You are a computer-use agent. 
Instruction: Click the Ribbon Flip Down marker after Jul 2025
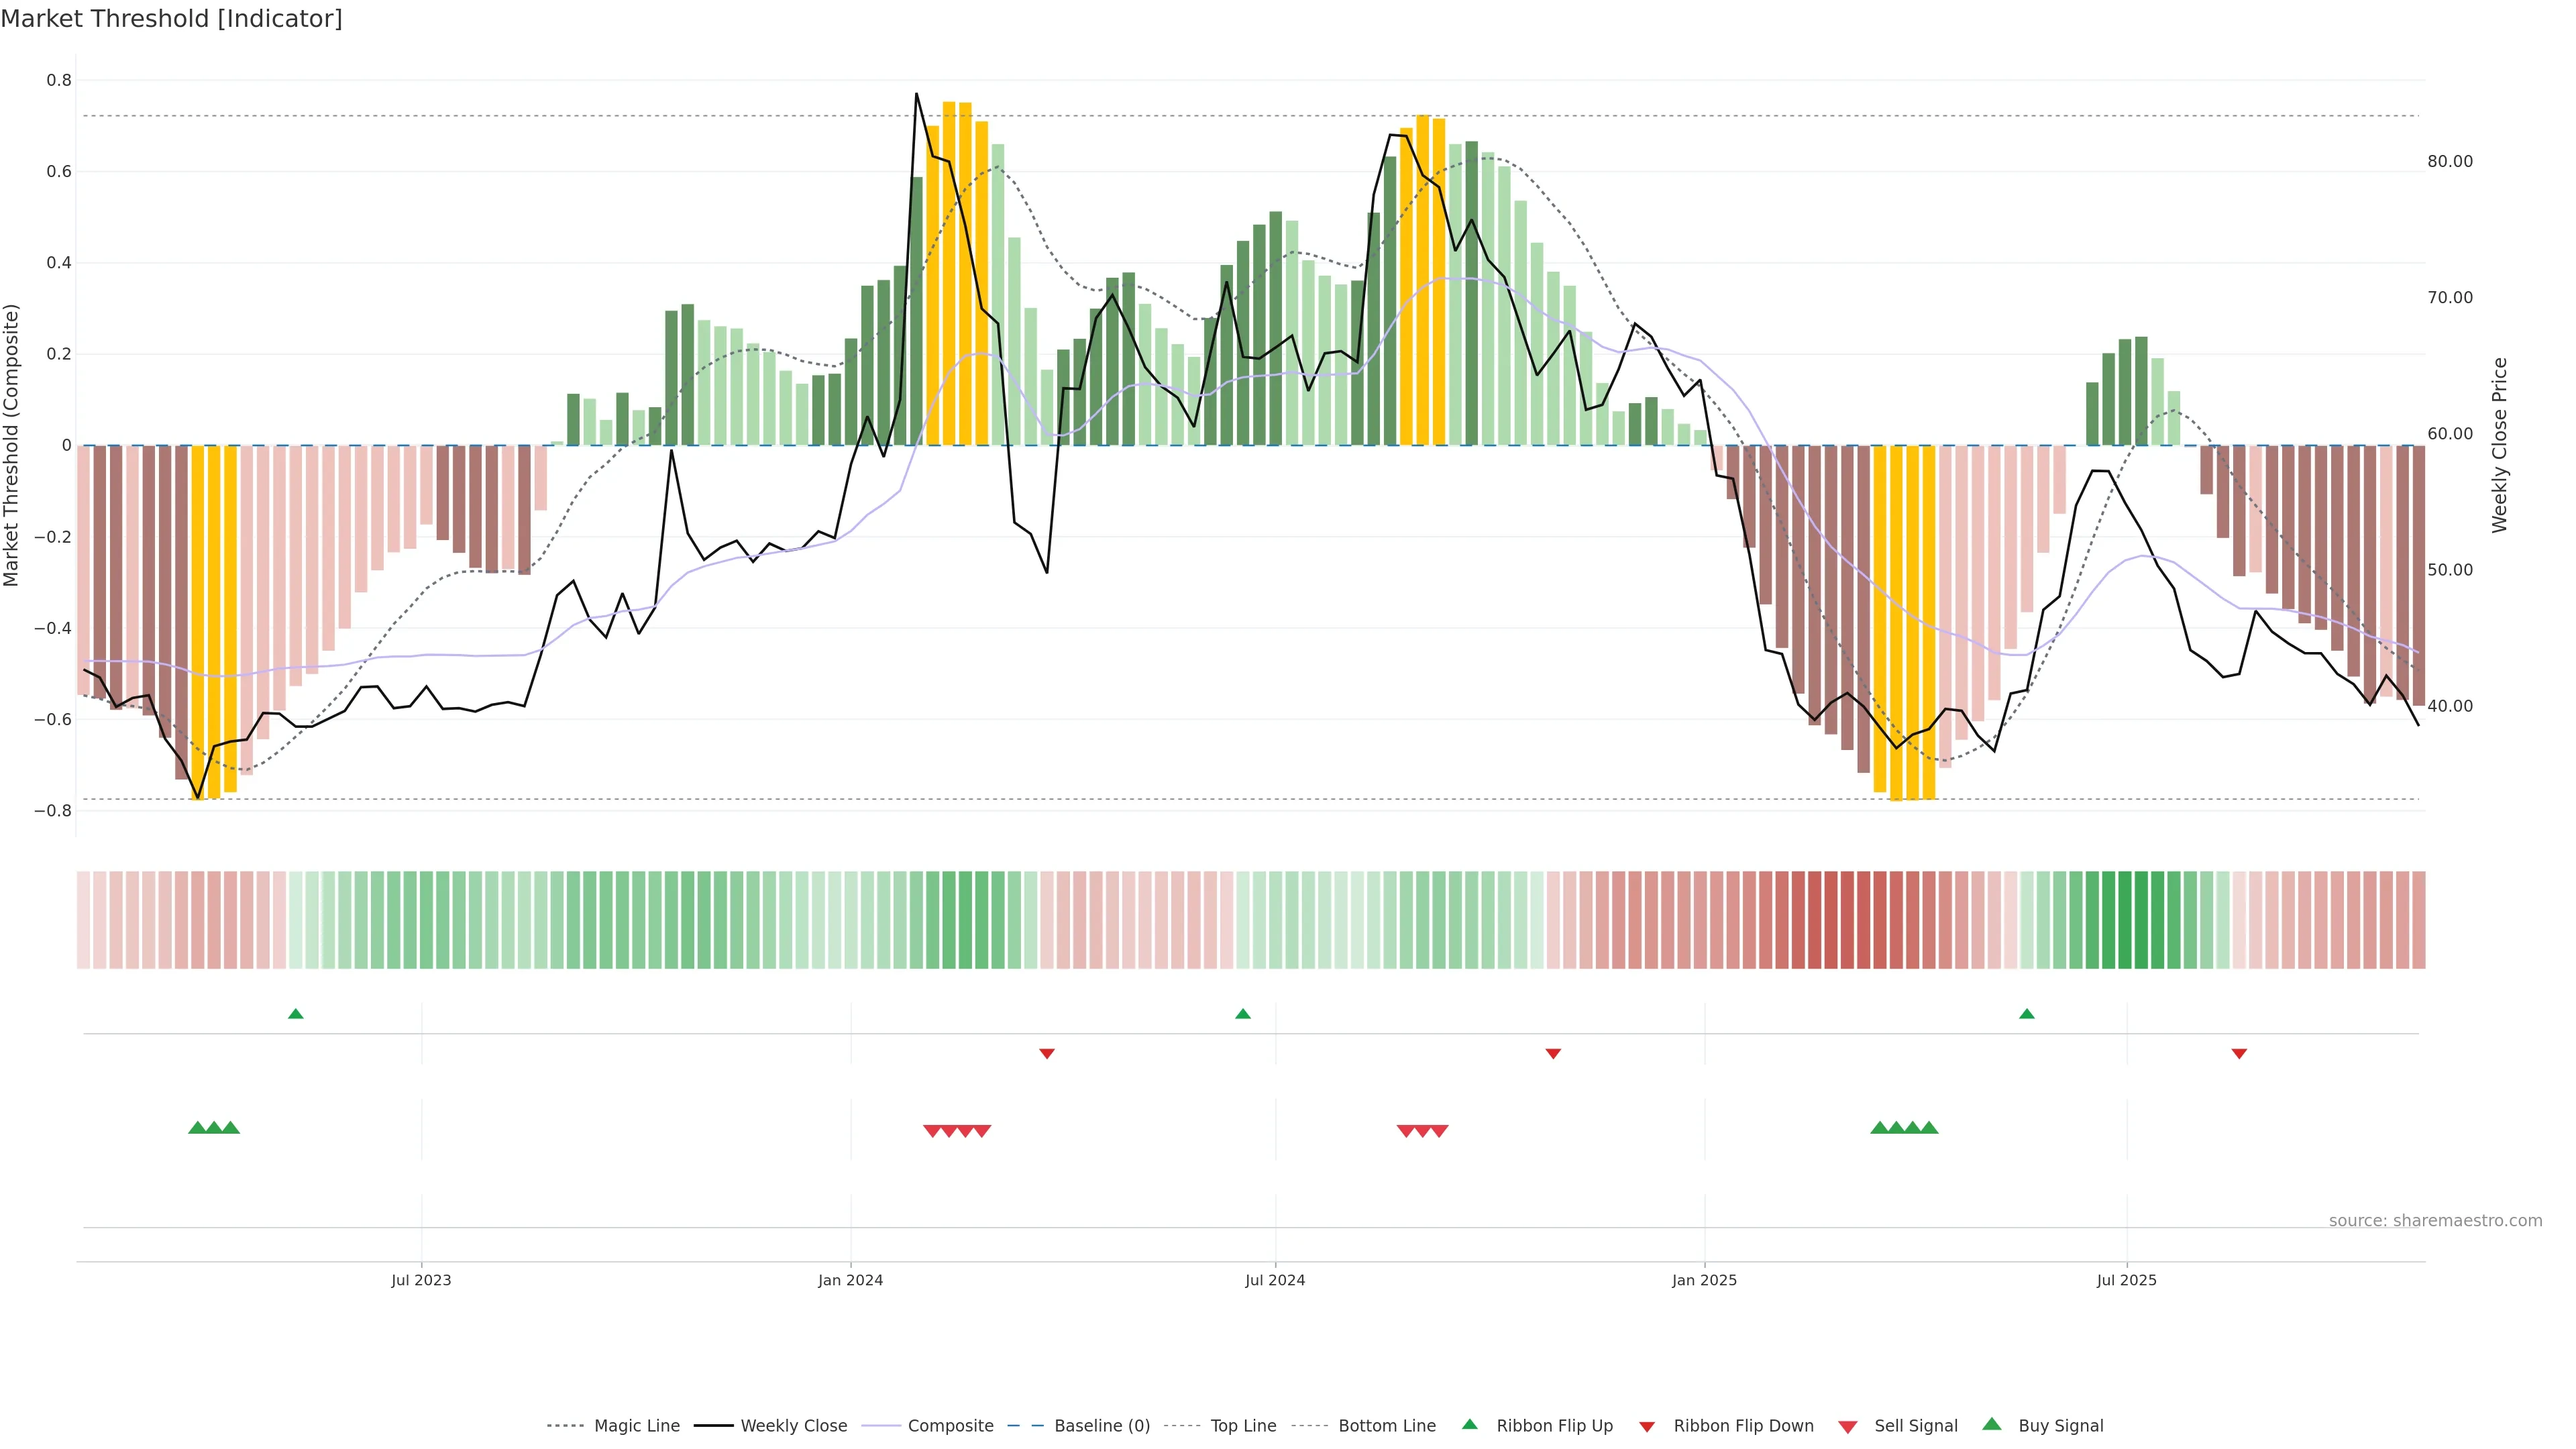coord(2239,1054)
